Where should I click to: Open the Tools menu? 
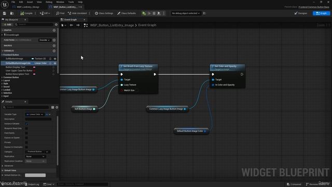pyautogui.click(x=71, y=2)
